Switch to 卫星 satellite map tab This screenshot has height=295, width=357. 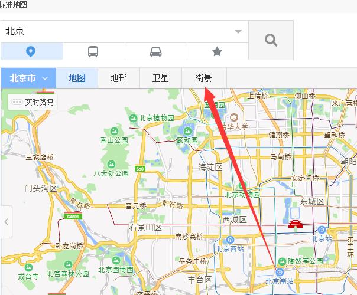pyautogui.click(x=161, y=78)
